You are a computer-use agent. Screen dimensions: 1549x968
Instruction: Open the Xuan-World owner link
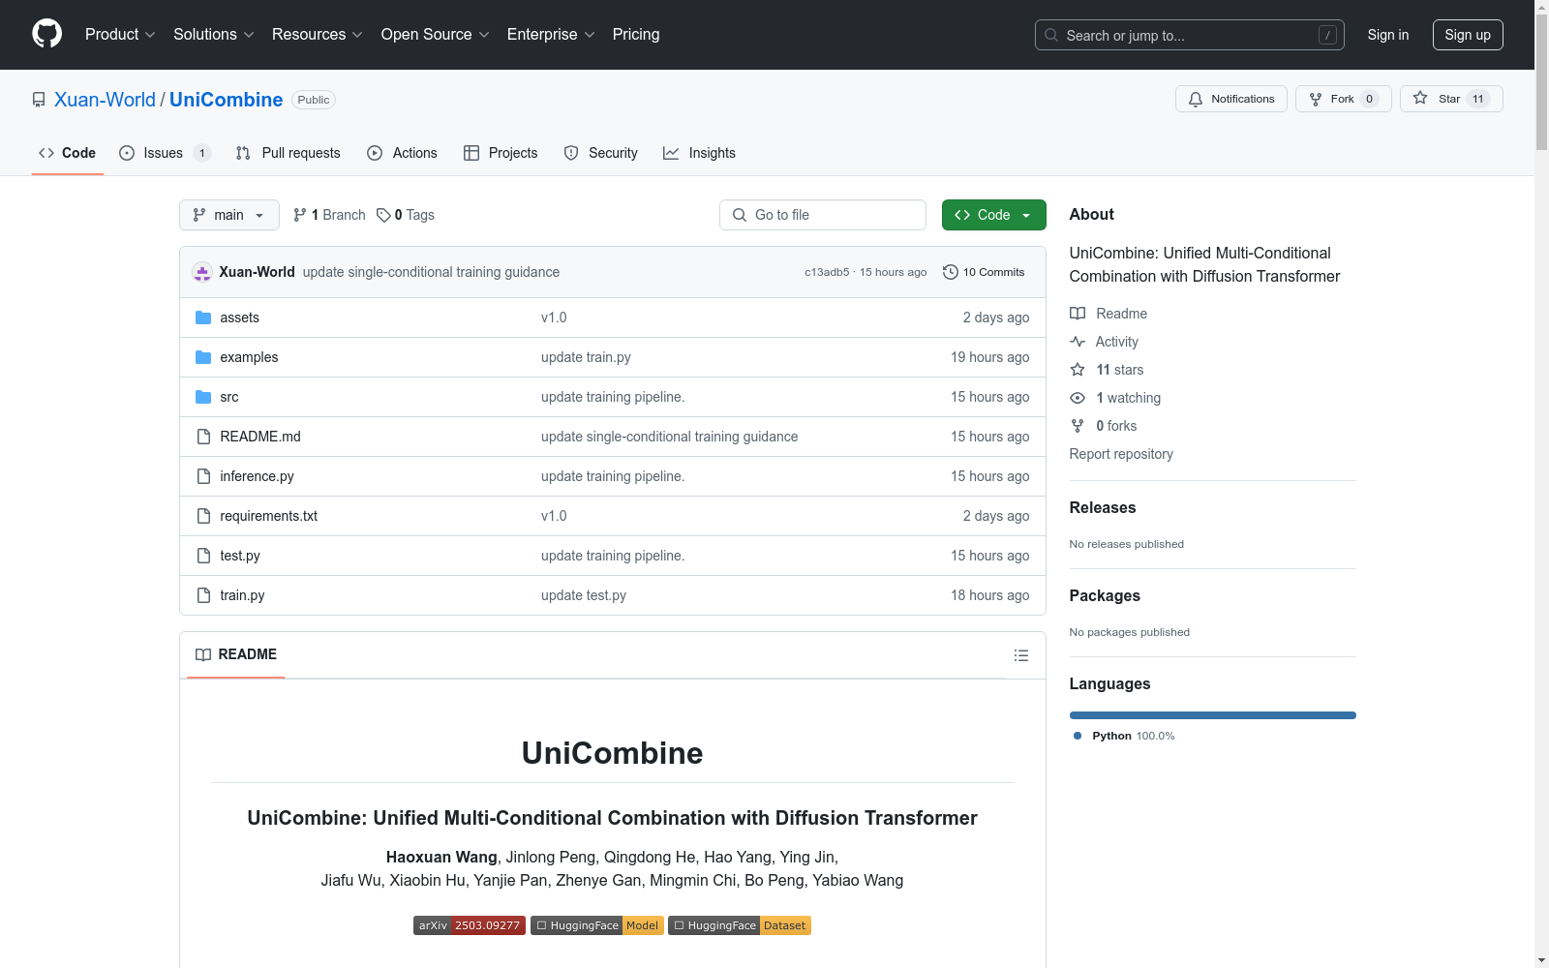pos(105,100)
